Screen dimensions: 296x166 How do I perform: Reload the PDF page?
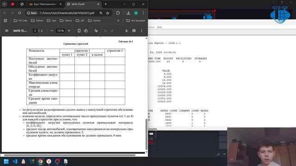(x=19, y=13)
